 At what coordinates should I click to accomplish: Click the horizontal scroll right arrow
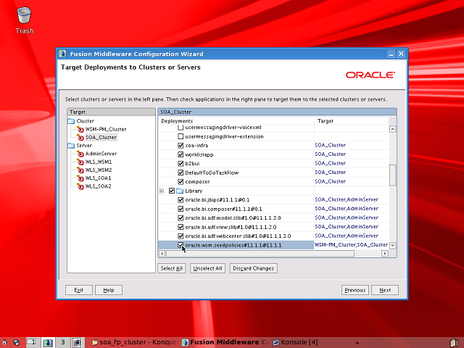pos(385,253)
